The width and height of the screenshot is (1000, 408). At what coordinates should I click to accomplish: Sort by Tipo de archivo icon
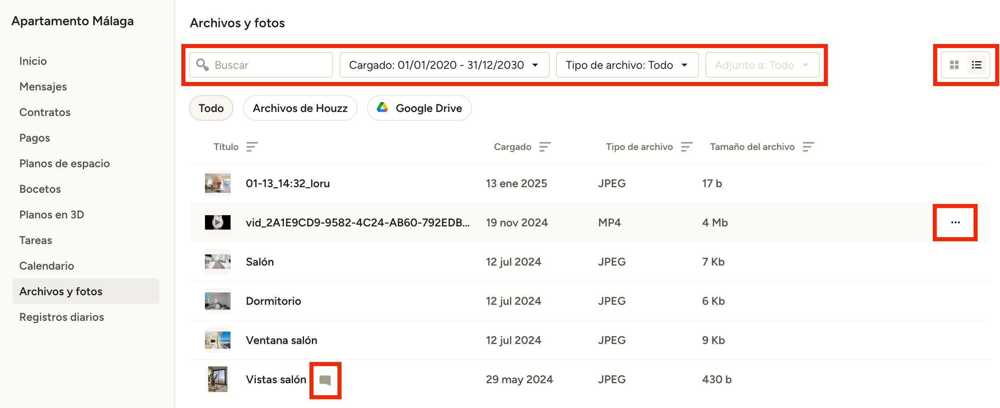[687, 147]
